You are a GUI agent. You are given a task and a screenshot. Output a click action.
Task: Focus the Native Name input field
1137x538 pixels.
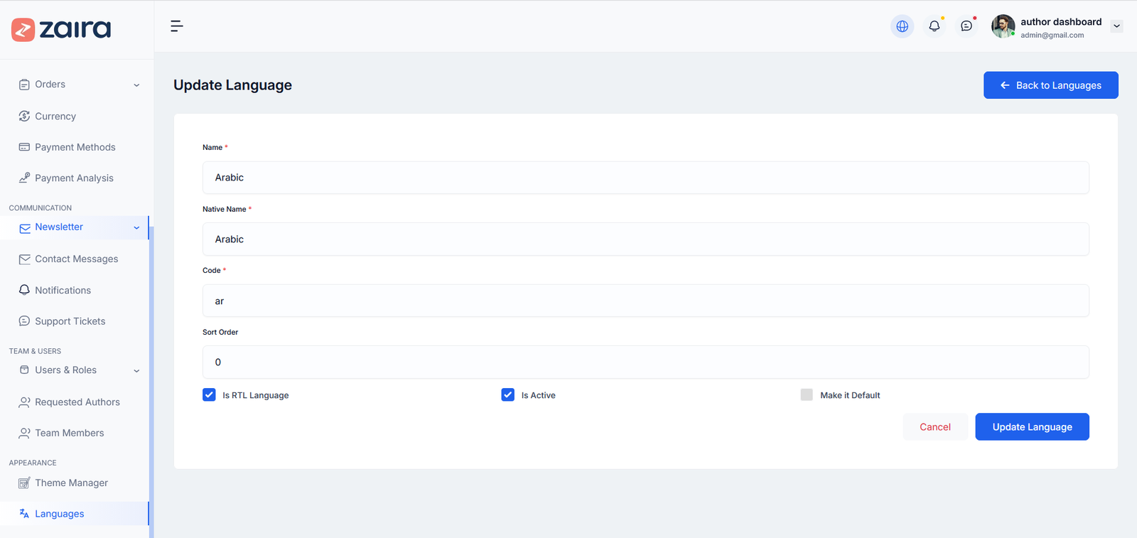tap(645, 240)
